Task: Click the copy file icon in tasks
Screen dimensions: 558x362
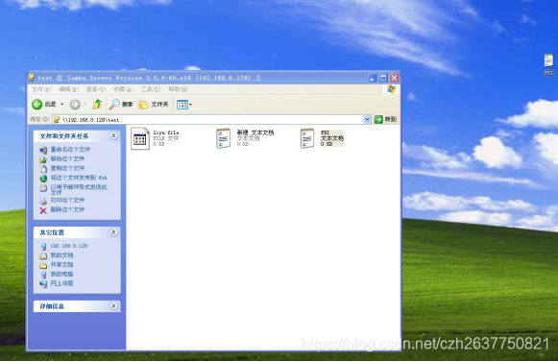Action: [43, 169]
